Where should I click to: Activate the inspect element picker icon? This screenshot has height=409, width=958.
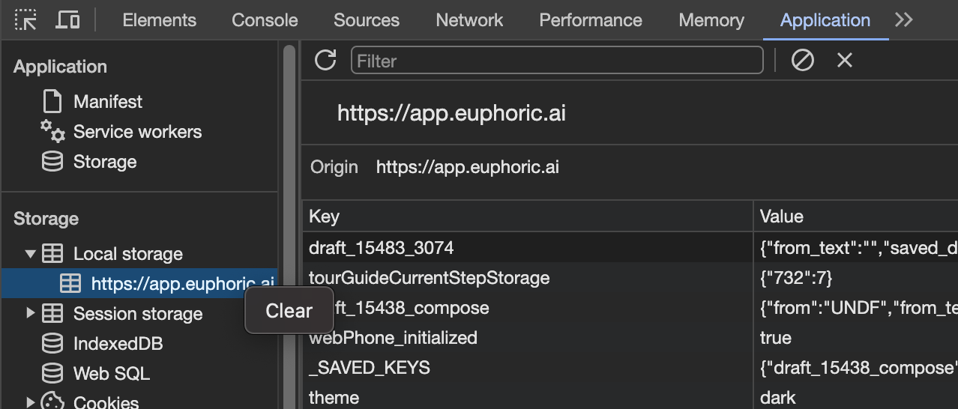[x=26, y=20]
